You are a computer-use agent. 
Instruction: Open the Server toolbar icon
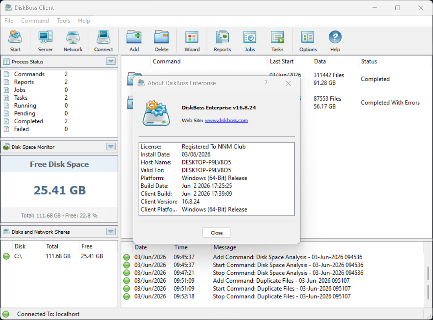(x=45, y=37)
